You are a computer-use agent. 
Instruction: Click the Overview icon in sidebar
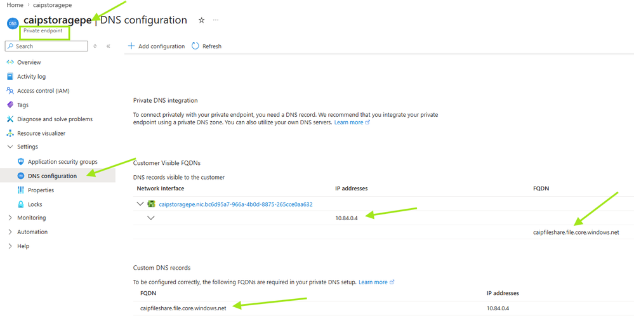pos(11,62)
